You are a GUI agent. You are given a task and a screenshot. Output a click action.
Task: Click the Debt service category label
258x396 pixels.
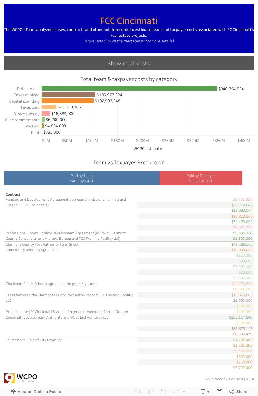[28, 88]
